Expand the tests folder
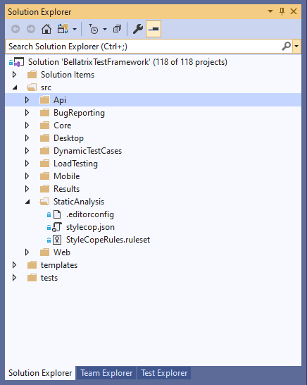 click(15, 278)
